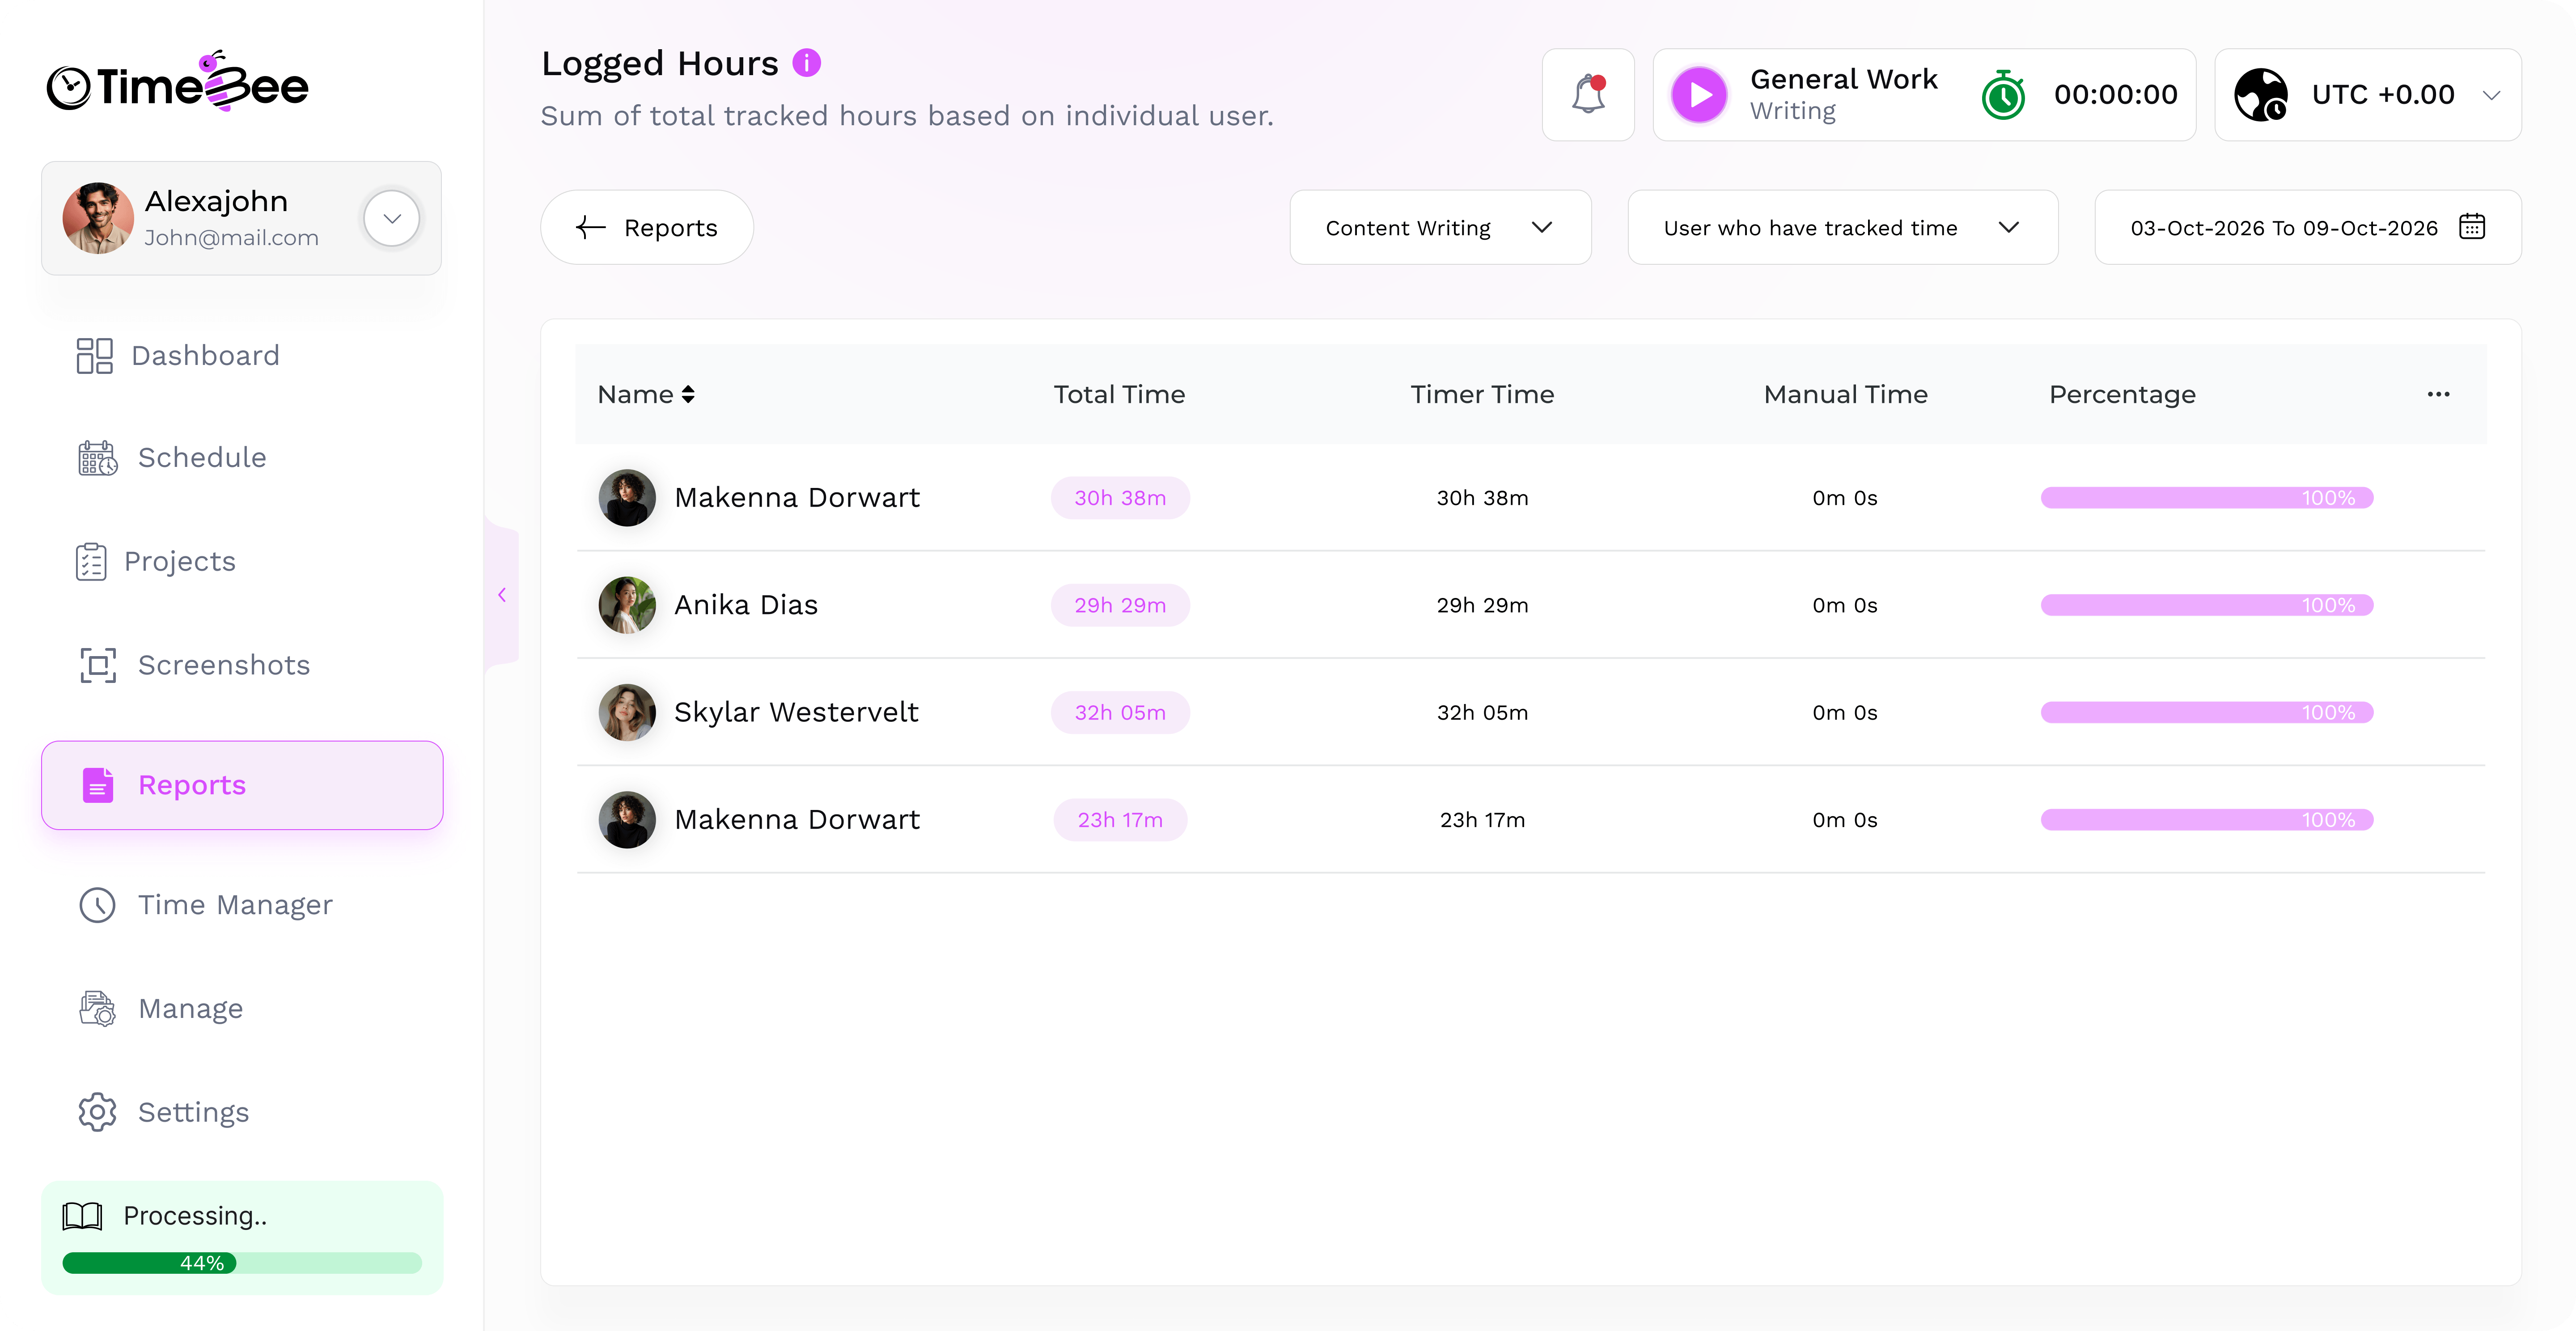Viewport: 2576px width, 1331px height.
Task: Click Skylar Westervelt avatar
Action: [627, 712]
